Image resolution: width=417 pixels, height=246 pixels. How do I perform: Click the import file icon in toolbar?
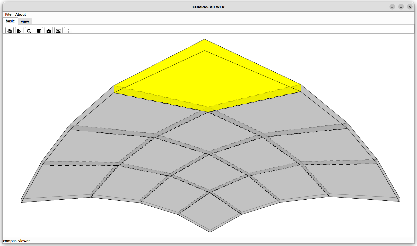[10, 31]
